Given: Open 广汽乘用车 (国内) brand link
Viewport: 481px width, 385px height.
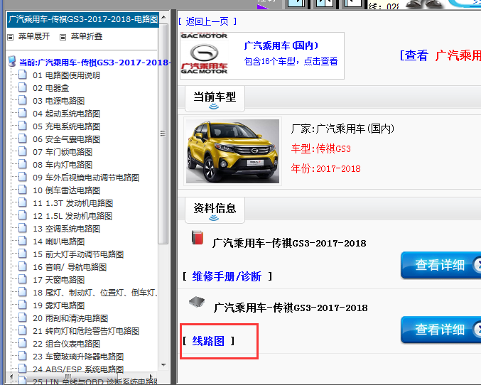Looking at the screenshot, I should [281, 45].
